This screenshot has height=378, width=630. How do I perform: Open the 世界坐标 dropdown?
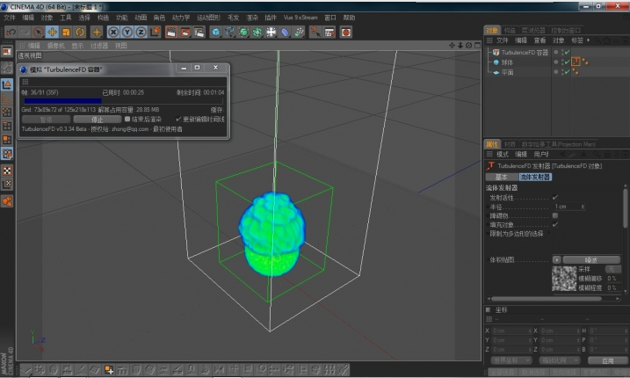(x=511, y=360)
